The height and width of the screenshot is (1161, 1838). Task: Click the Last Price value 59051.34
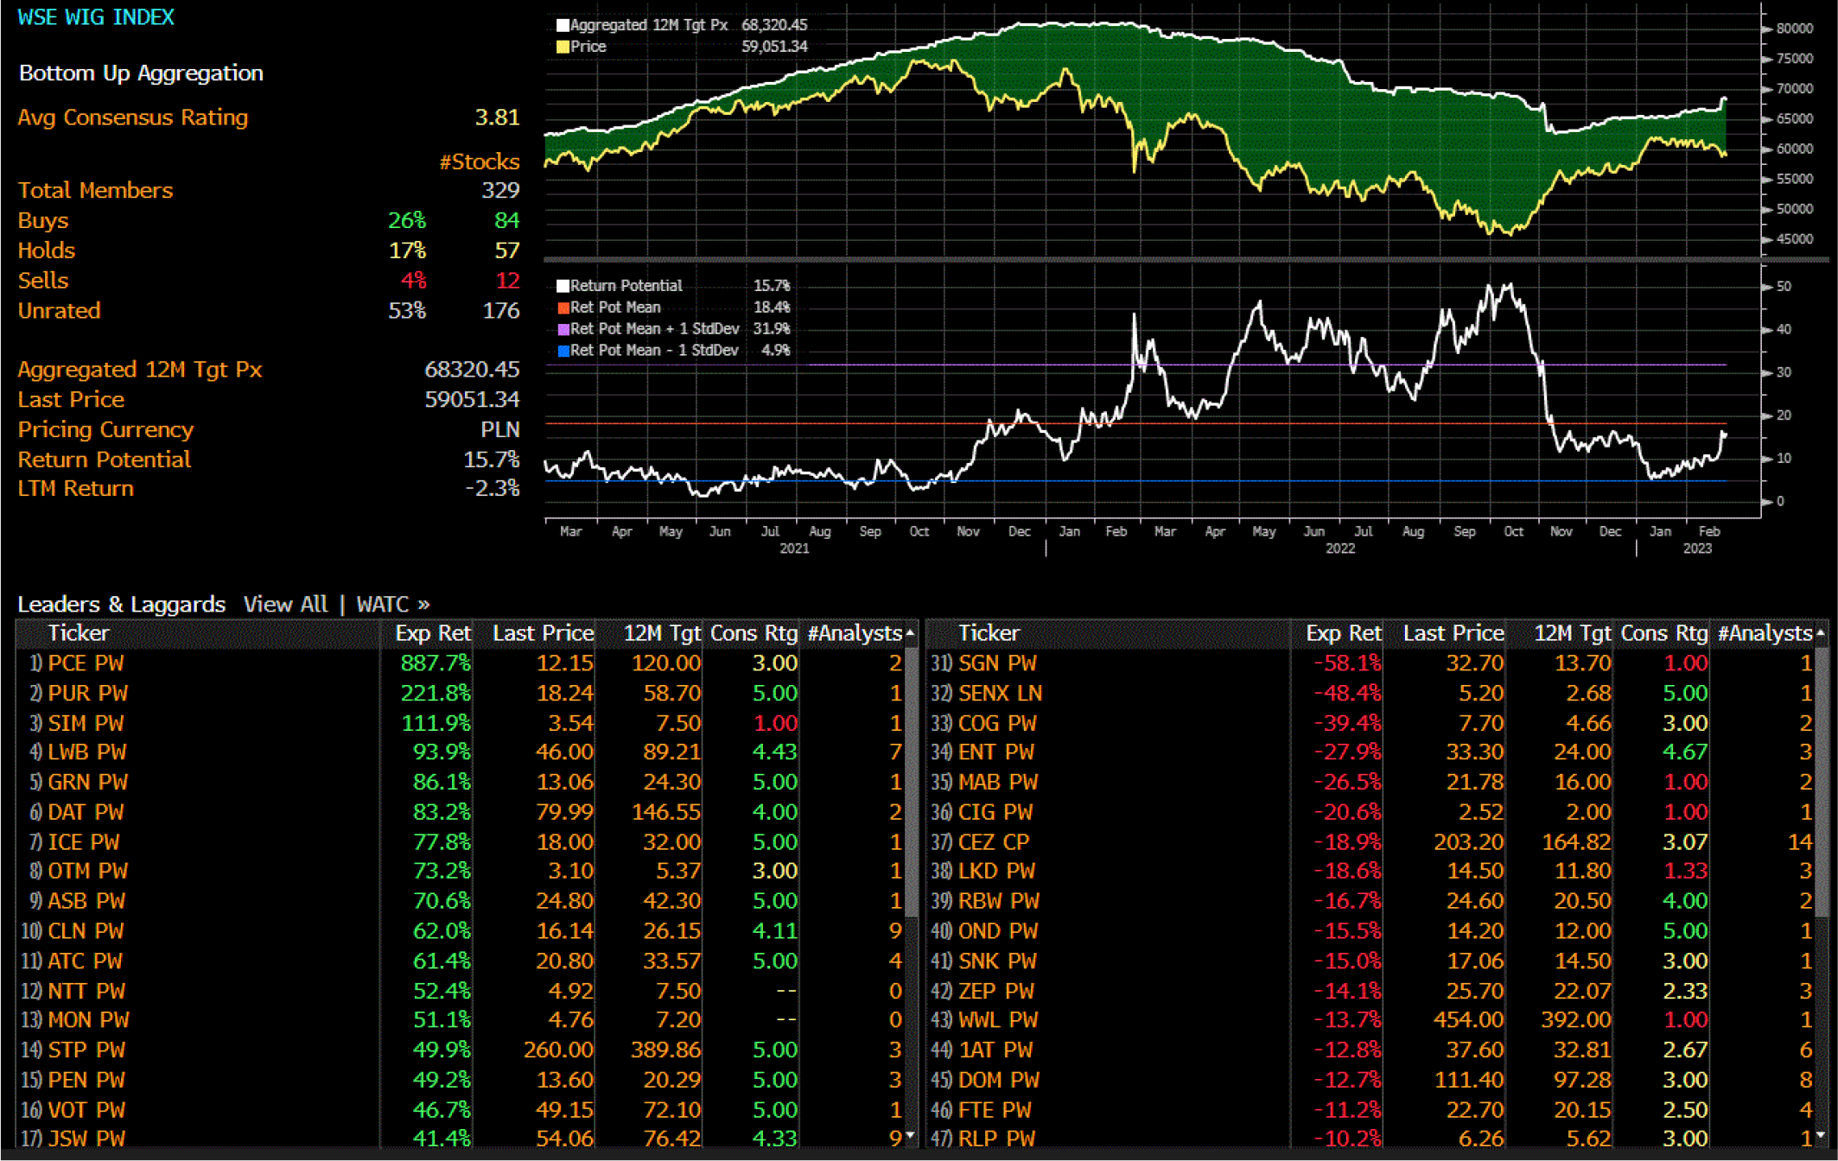(472, 400)
